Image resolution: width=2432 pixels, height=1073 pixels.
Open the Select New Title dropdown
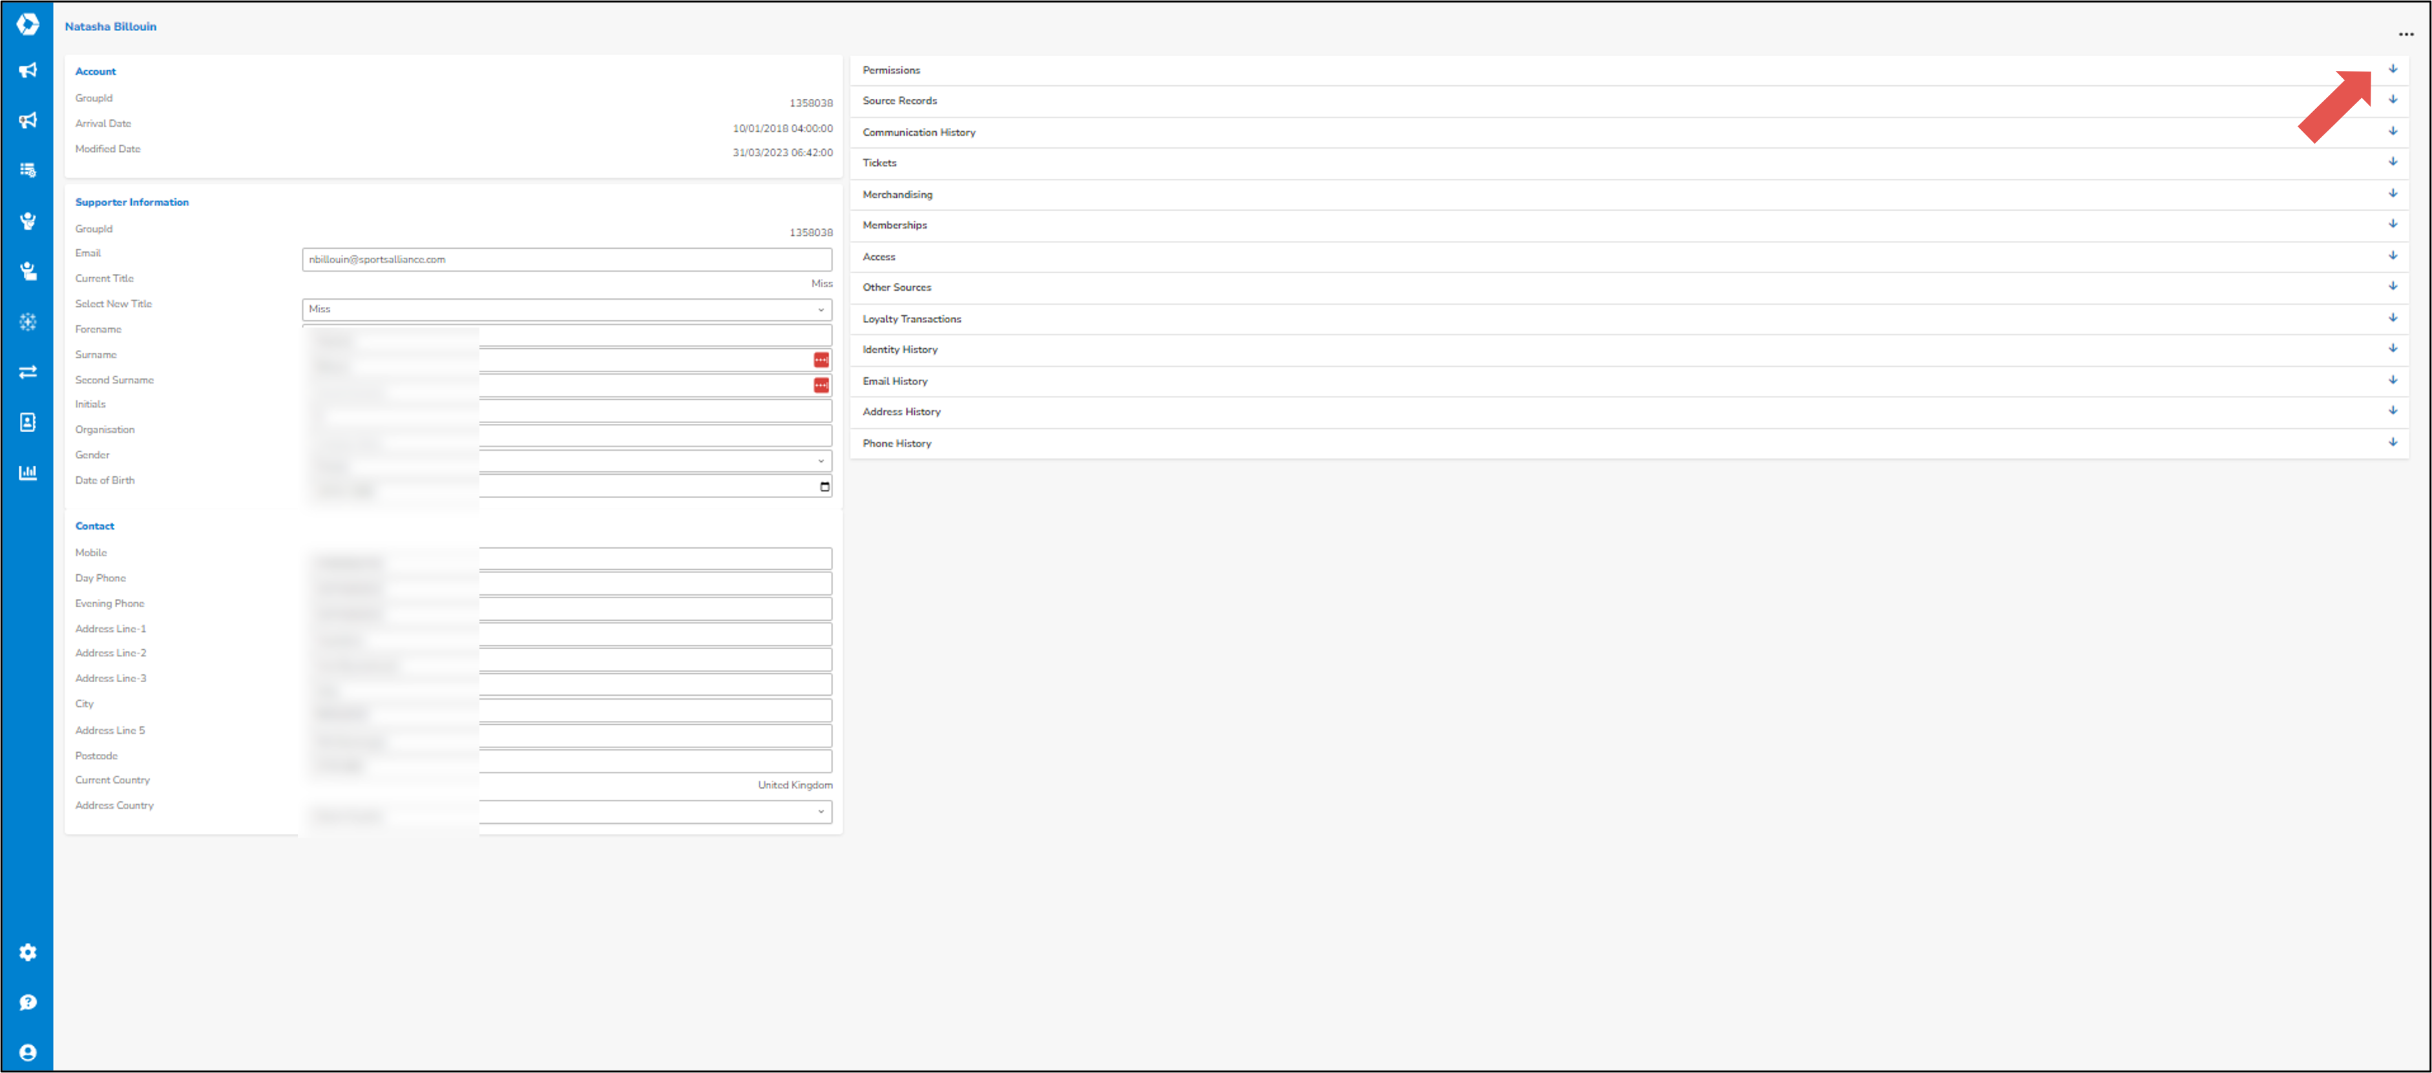tap(567, 309)
